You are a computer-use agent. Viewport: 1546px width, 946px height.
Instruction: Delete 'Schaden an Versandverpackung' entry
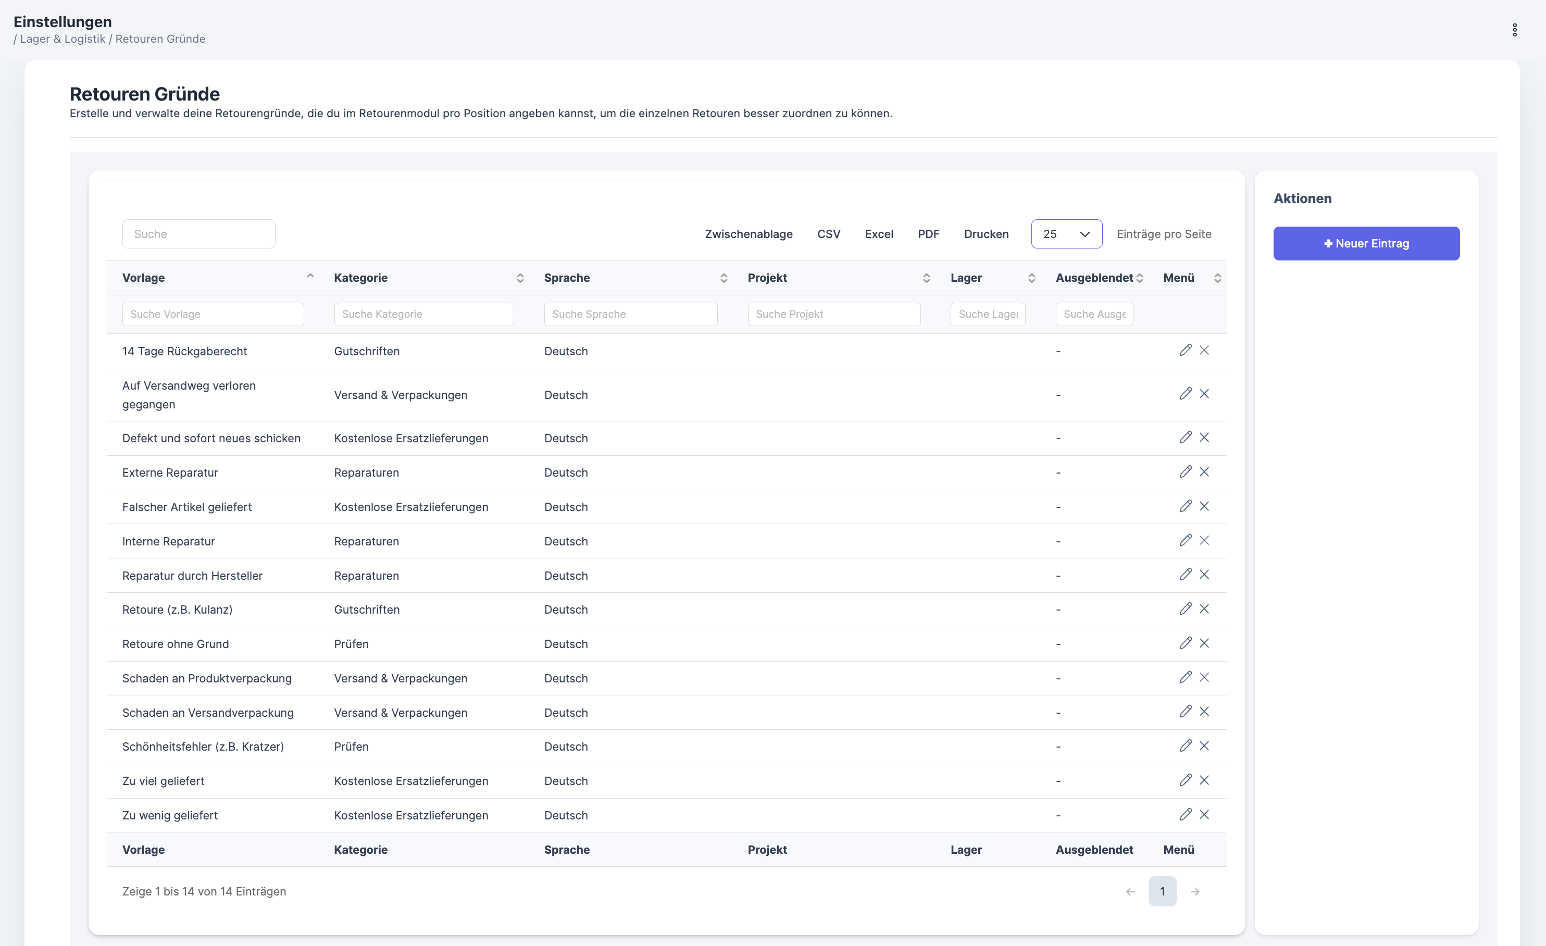(1204, 712)
